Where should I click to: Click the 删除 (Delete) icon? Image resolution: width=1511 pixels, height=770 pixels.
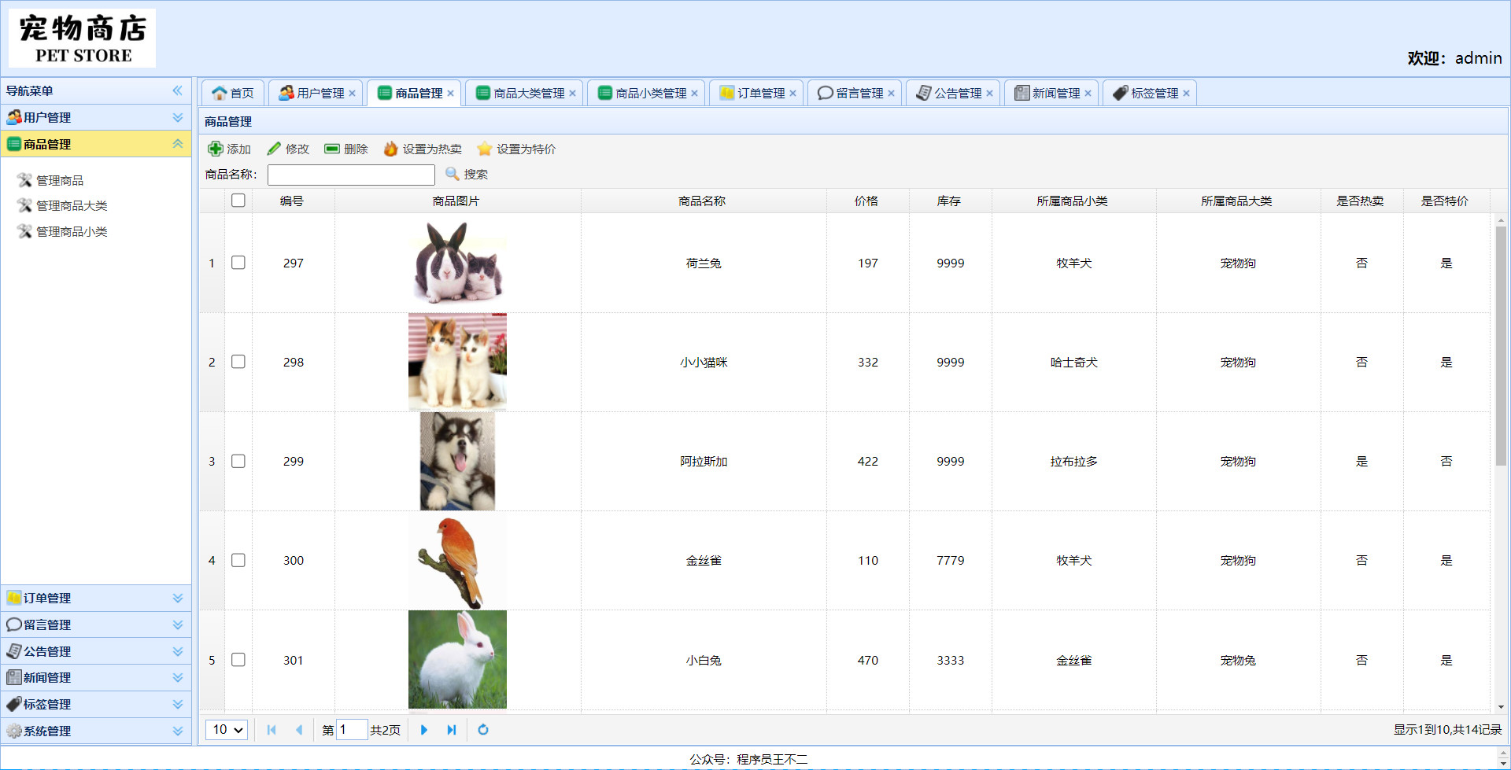(x=332, y=149)
